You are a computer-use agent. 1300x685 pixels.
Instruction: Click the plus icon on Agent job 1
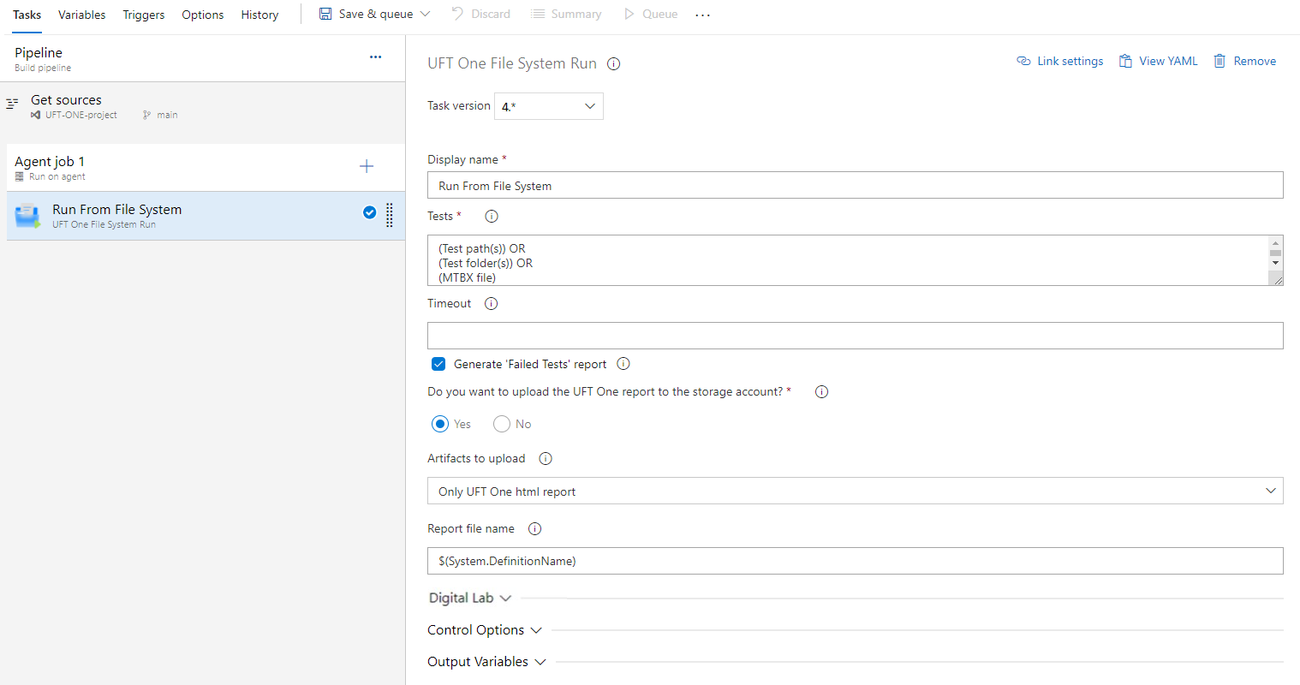click(367, 166)
